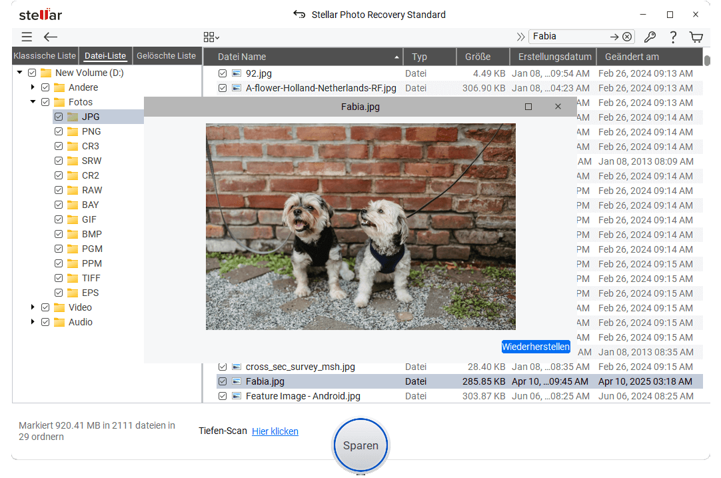This screenshot has height=478, width=721.
Task: Open the grid view mode selector
Action: point(211,37)
